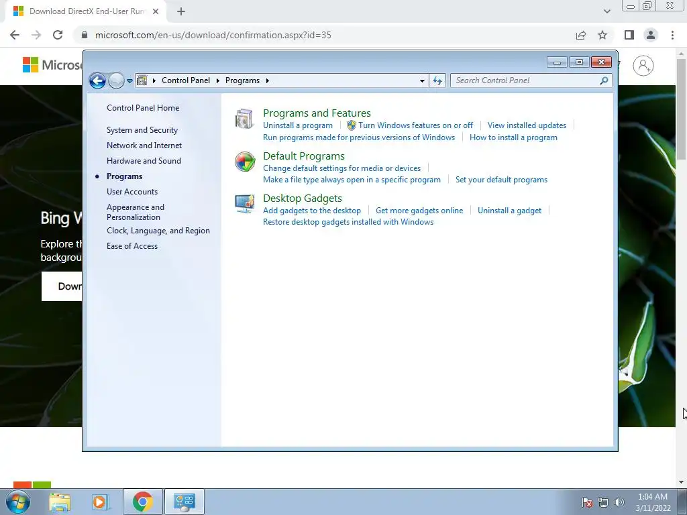Click the Chrome back navigation arrow

(x=15, y=35)
